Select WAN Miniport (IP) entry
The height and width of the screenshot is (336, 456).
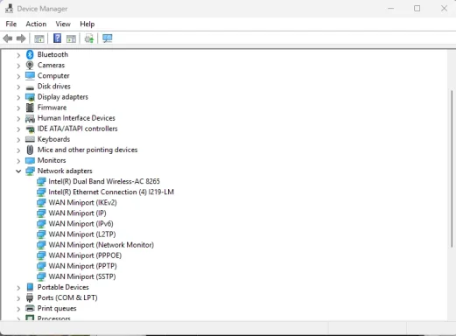[x=77, y=213]
